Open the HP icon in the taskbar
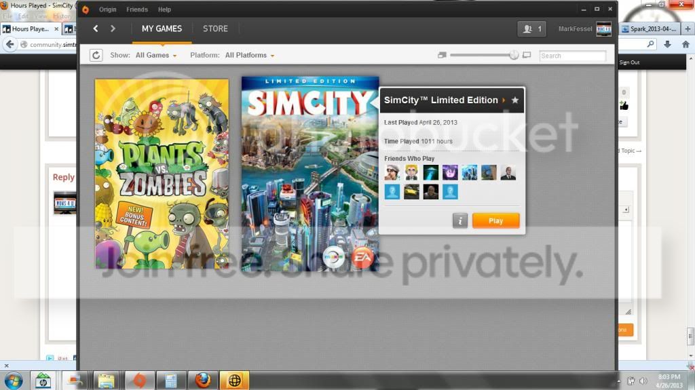Screen dimensions: 695x390 coord(43,381)
